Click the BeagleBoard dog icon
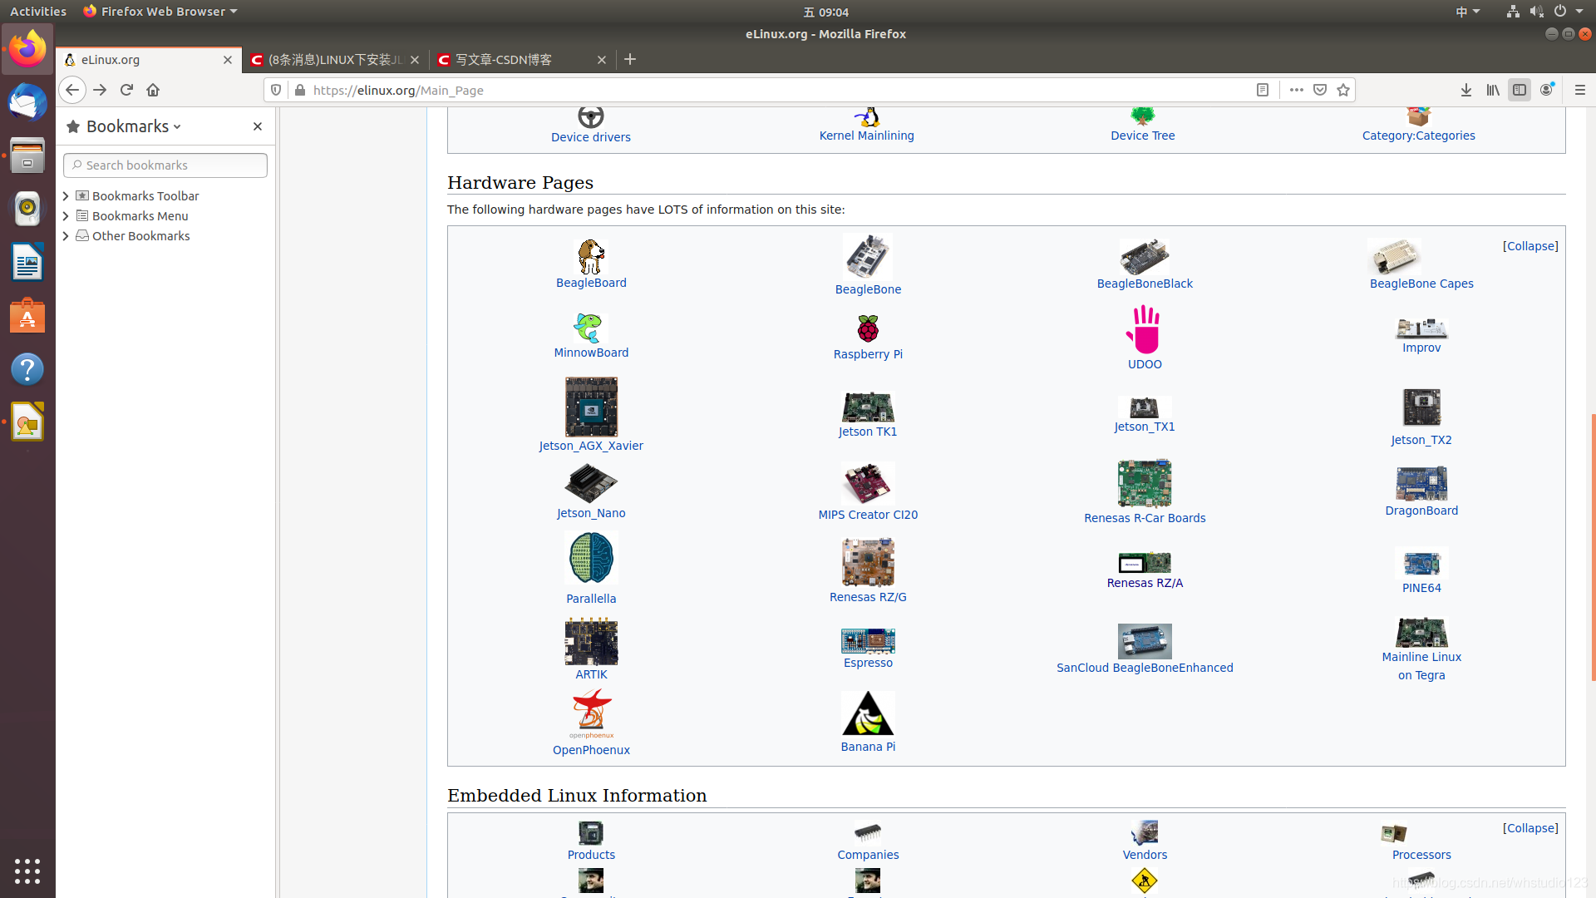The width and height of the screenshot is (1596, 898). pos(591,257)
